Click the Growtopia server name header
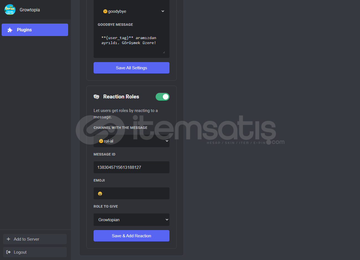 [30, 10]
